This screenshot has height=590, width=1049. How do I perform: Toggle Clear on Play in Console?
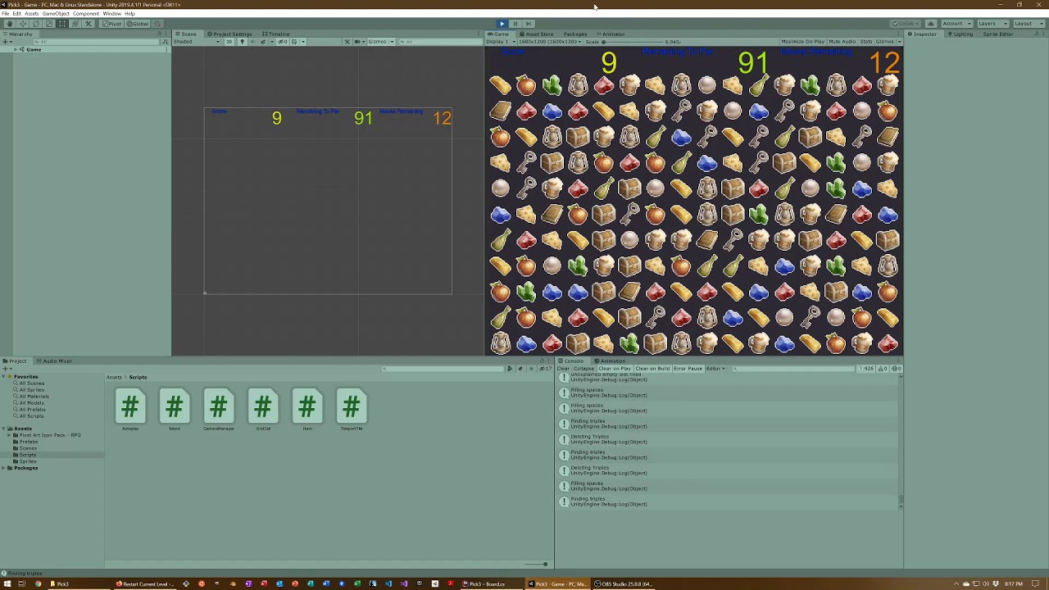(x=614, y=369)
